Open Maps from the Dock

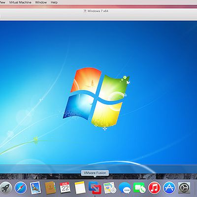[x=110, y=188]
